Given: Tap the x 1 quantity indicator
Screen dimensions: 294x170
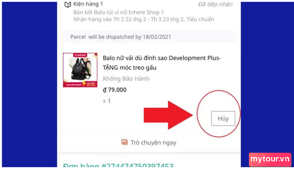Looking at the screenshot, I should point(107,101).
